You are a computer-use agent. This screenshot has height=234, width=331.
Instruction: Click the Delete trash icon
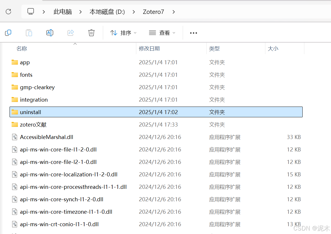pos(91,33)
